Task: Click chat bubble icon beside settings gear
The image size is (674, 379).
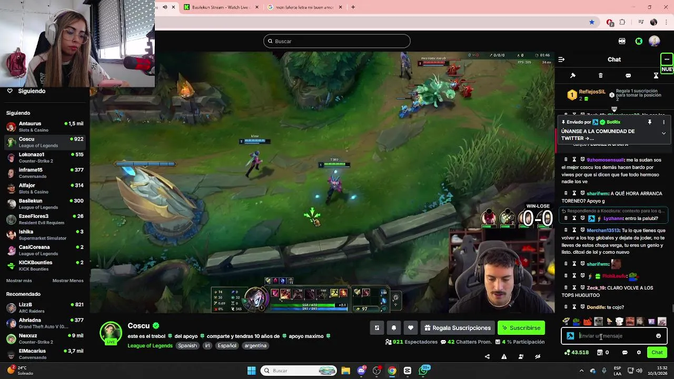Action: click(x=625, y=353)
